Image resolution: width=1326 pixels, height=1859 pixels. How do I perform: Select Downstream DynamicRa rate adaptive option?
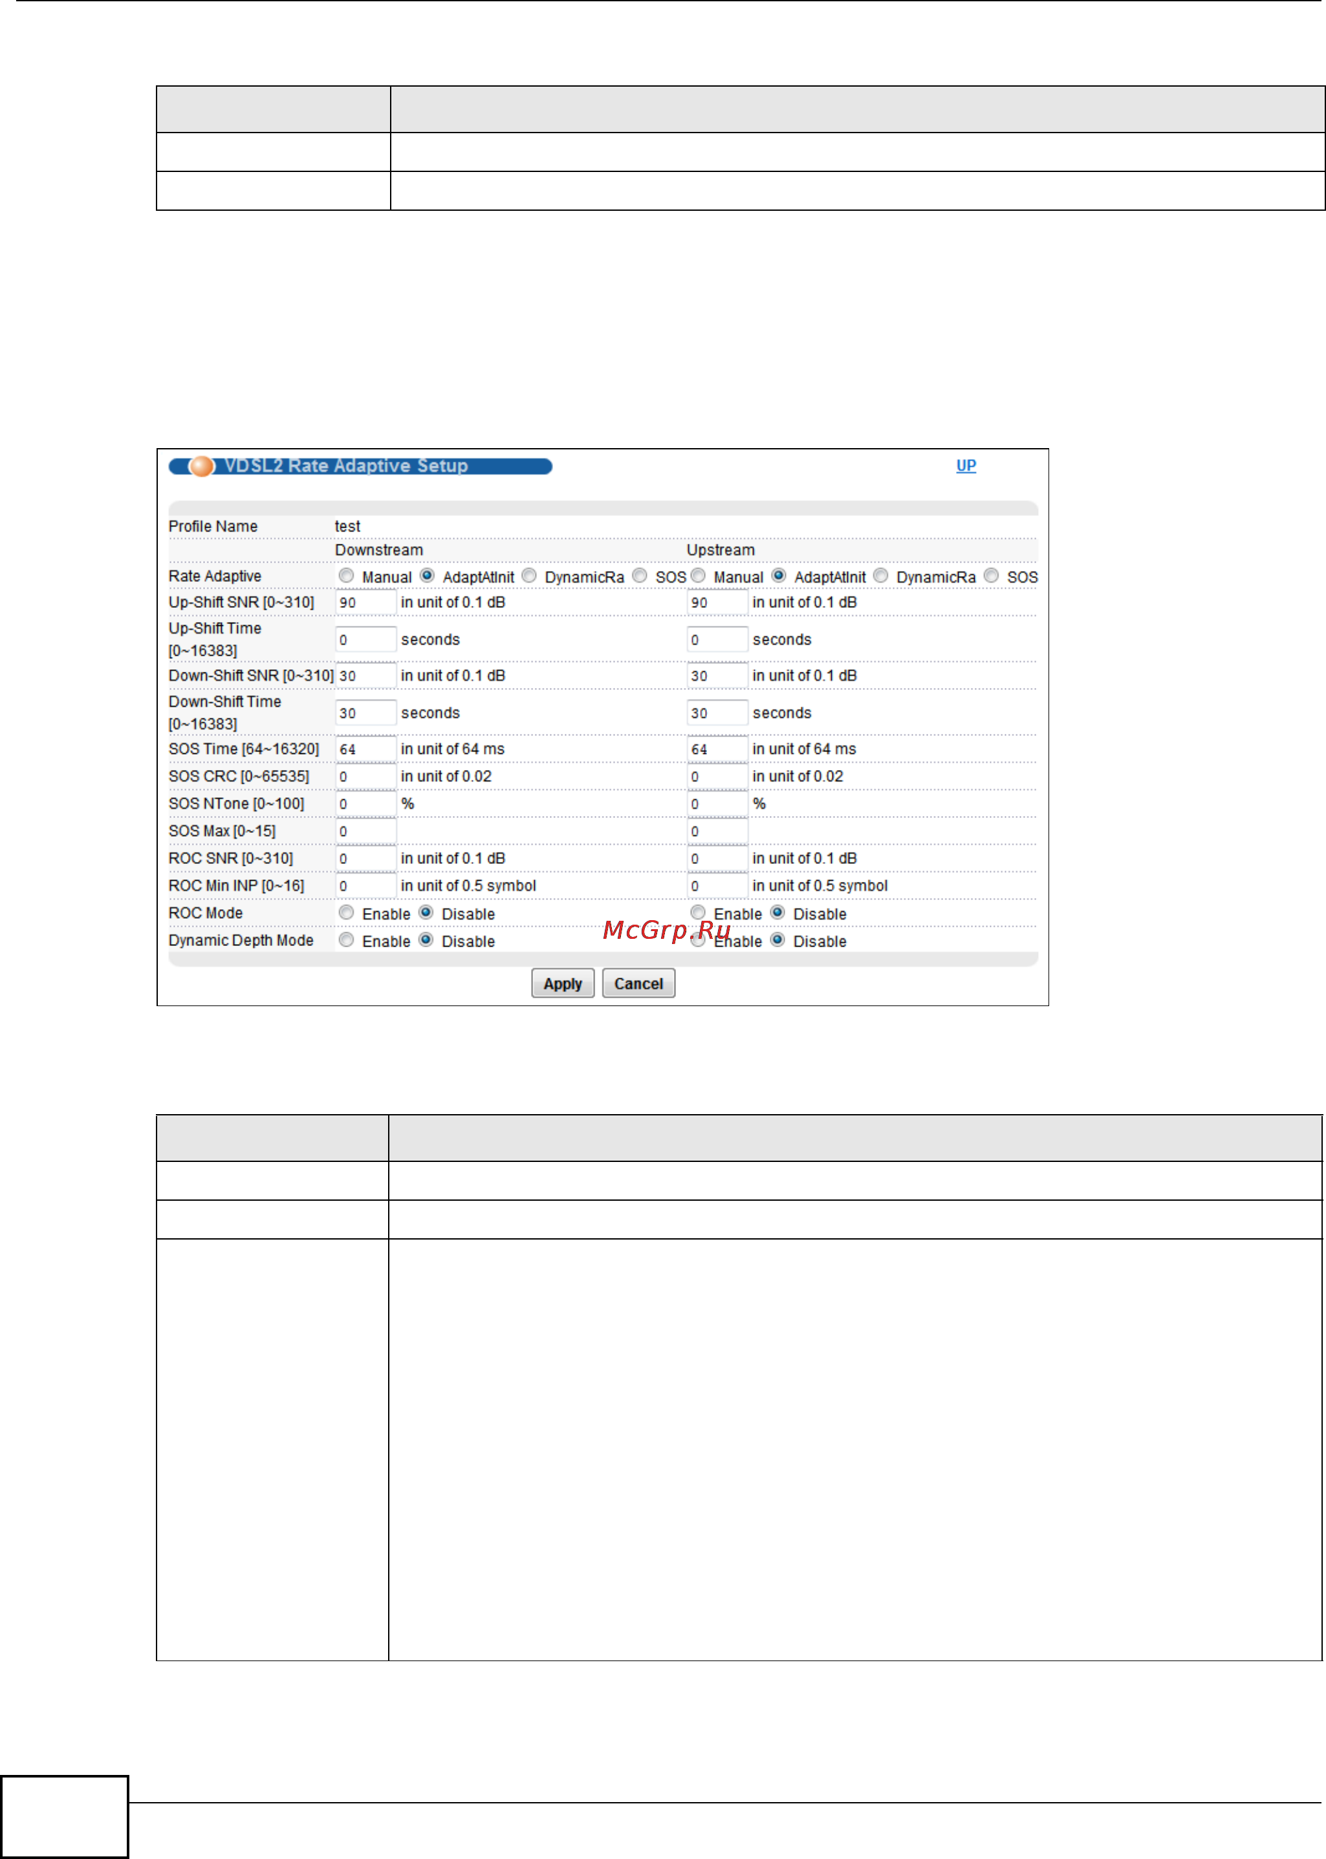(x=529, y=576)
